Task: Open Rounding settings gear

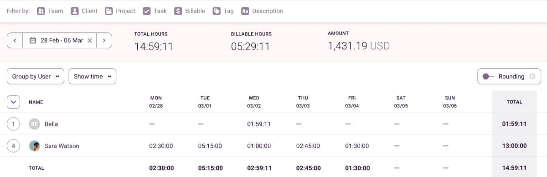Action: [532, 77]
